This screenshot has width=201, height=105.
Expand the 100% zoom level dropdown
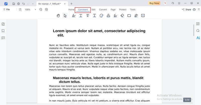point(35,10)
